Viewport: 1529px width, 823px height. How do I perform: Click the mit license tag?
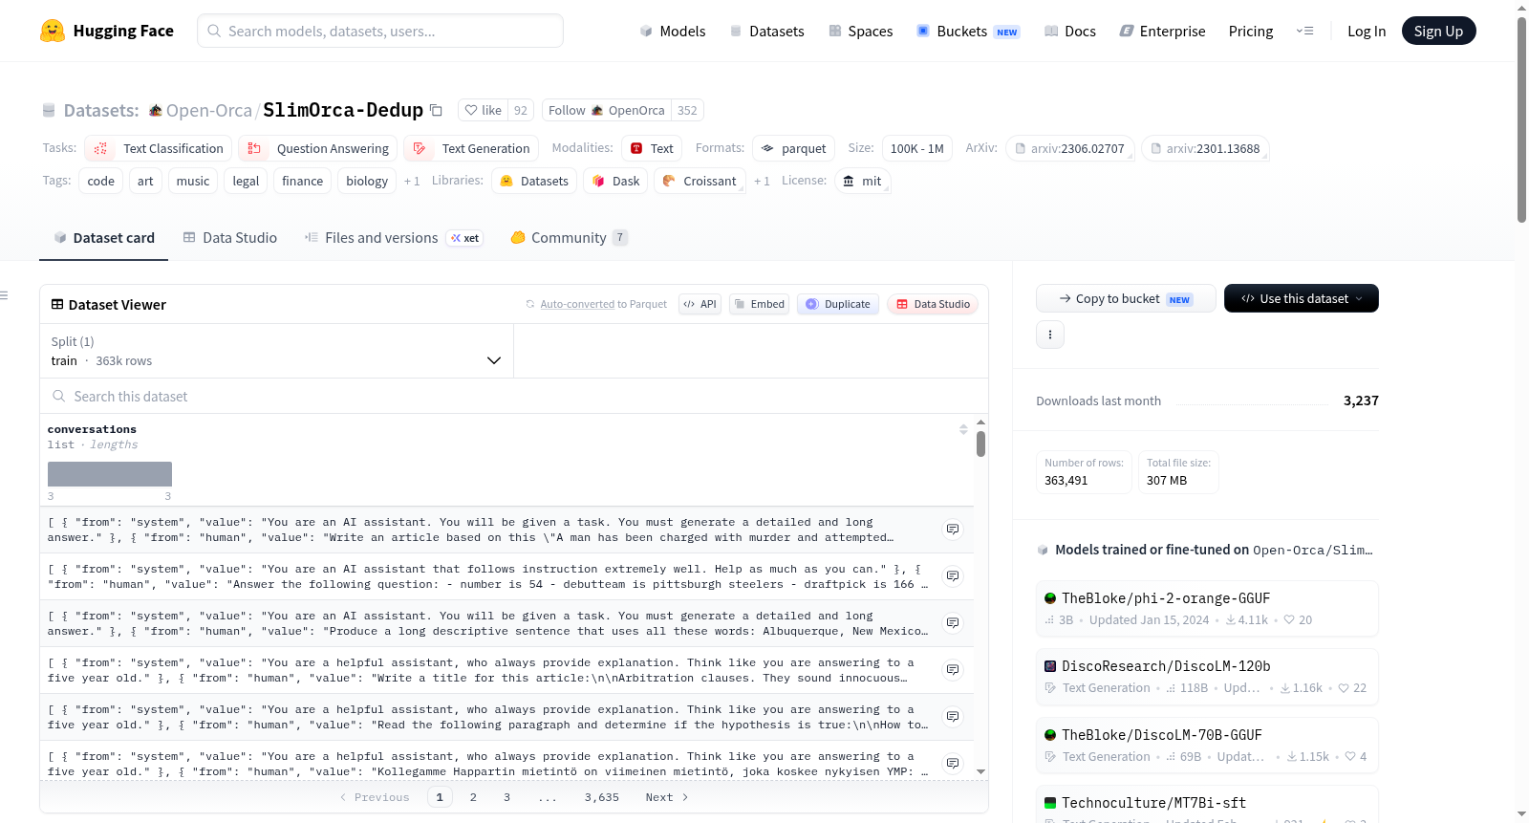coord(863,181)
